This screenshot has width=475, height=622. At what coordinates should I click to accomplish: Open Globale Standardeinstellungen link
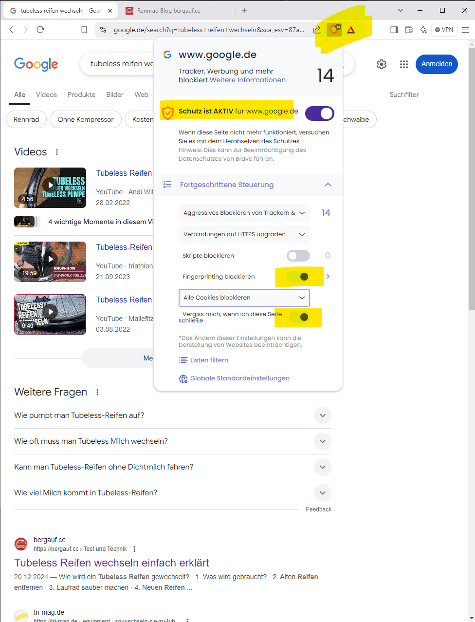coord(239,378)
